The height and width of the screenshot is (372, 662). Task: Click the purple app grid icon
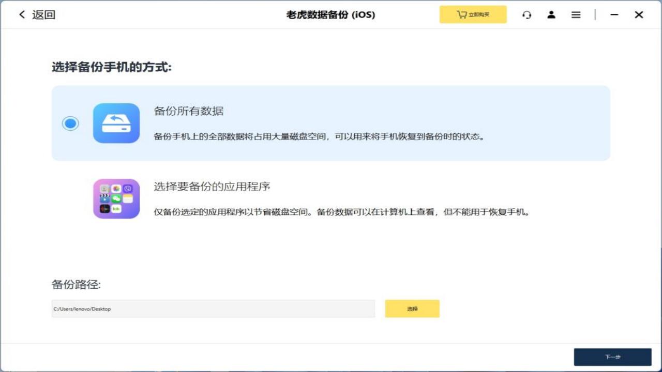pyautogui.click(x=116, y=199)
